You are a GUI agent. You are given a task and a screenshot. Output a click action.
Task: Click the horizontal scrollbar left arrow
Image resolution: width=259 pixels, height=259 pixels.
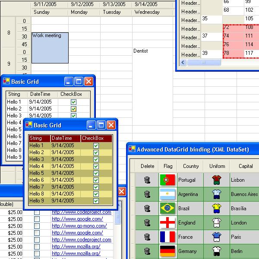[183, 63]
